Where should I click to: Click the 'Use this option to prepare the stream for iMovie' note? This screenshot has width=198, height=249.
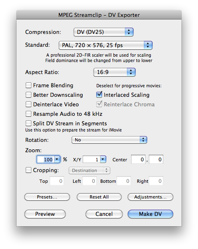click(74, 130)
